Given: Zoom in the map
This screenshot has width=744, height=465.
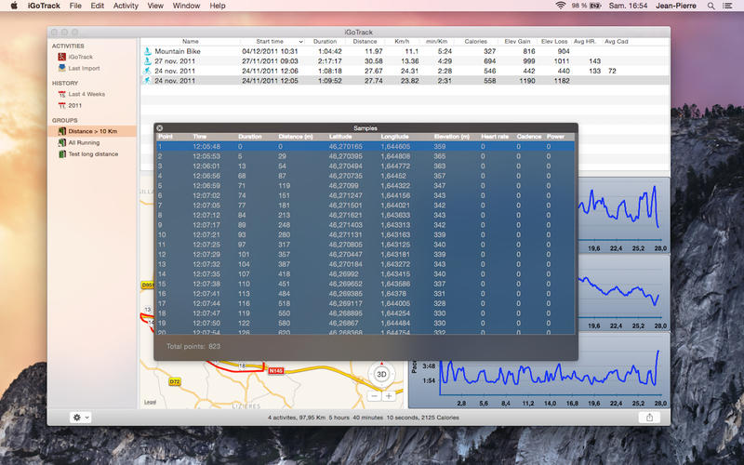Looking at the screenshot, I should click(x=389, y=396).
